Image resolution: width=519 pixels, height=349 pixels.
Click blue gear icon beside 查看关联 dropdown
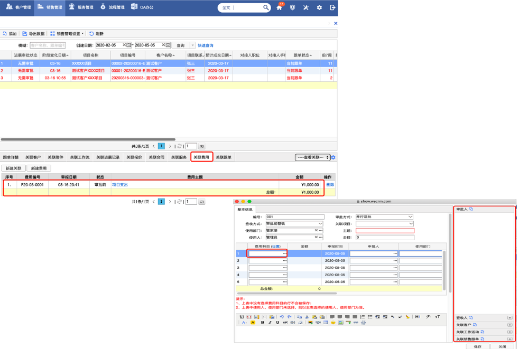click(333, 157)
